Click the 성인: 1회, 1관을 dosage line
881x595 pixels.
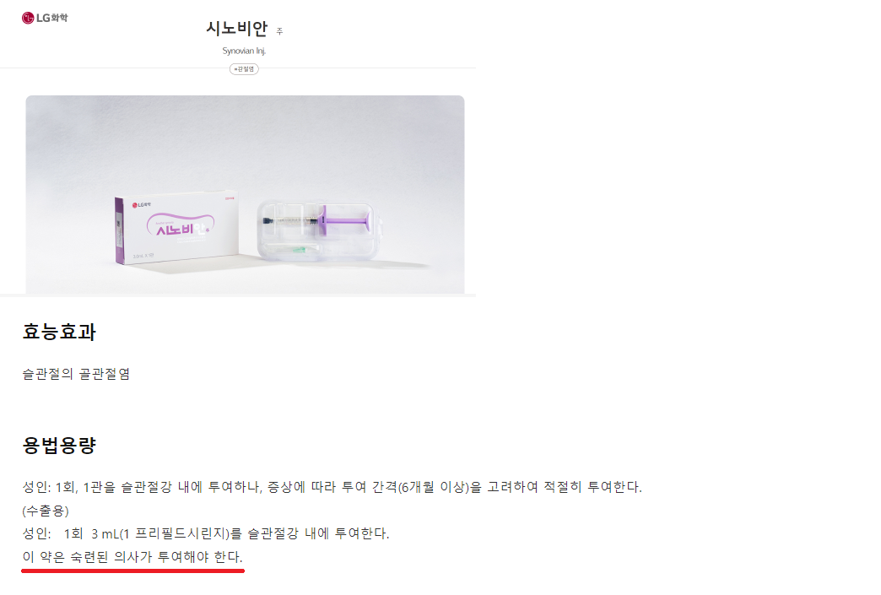(x=332, y=487)
